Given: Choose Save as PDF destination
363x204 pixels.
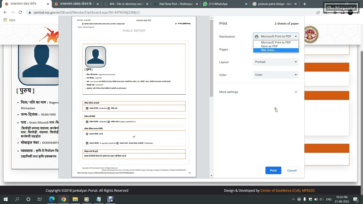Looking at the screenshot, I should point(276,46).
